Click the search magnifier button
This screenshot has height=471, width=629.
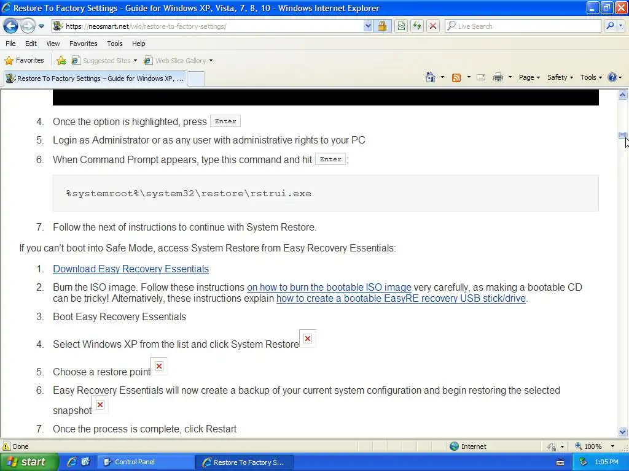point(610,26)
